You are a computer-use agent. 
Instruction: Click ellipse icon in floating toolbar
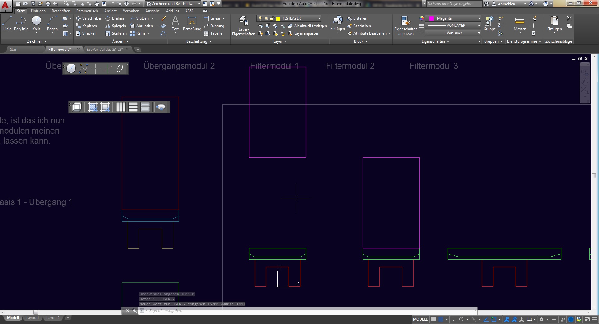pyautogui.click(x=119, y=69)
